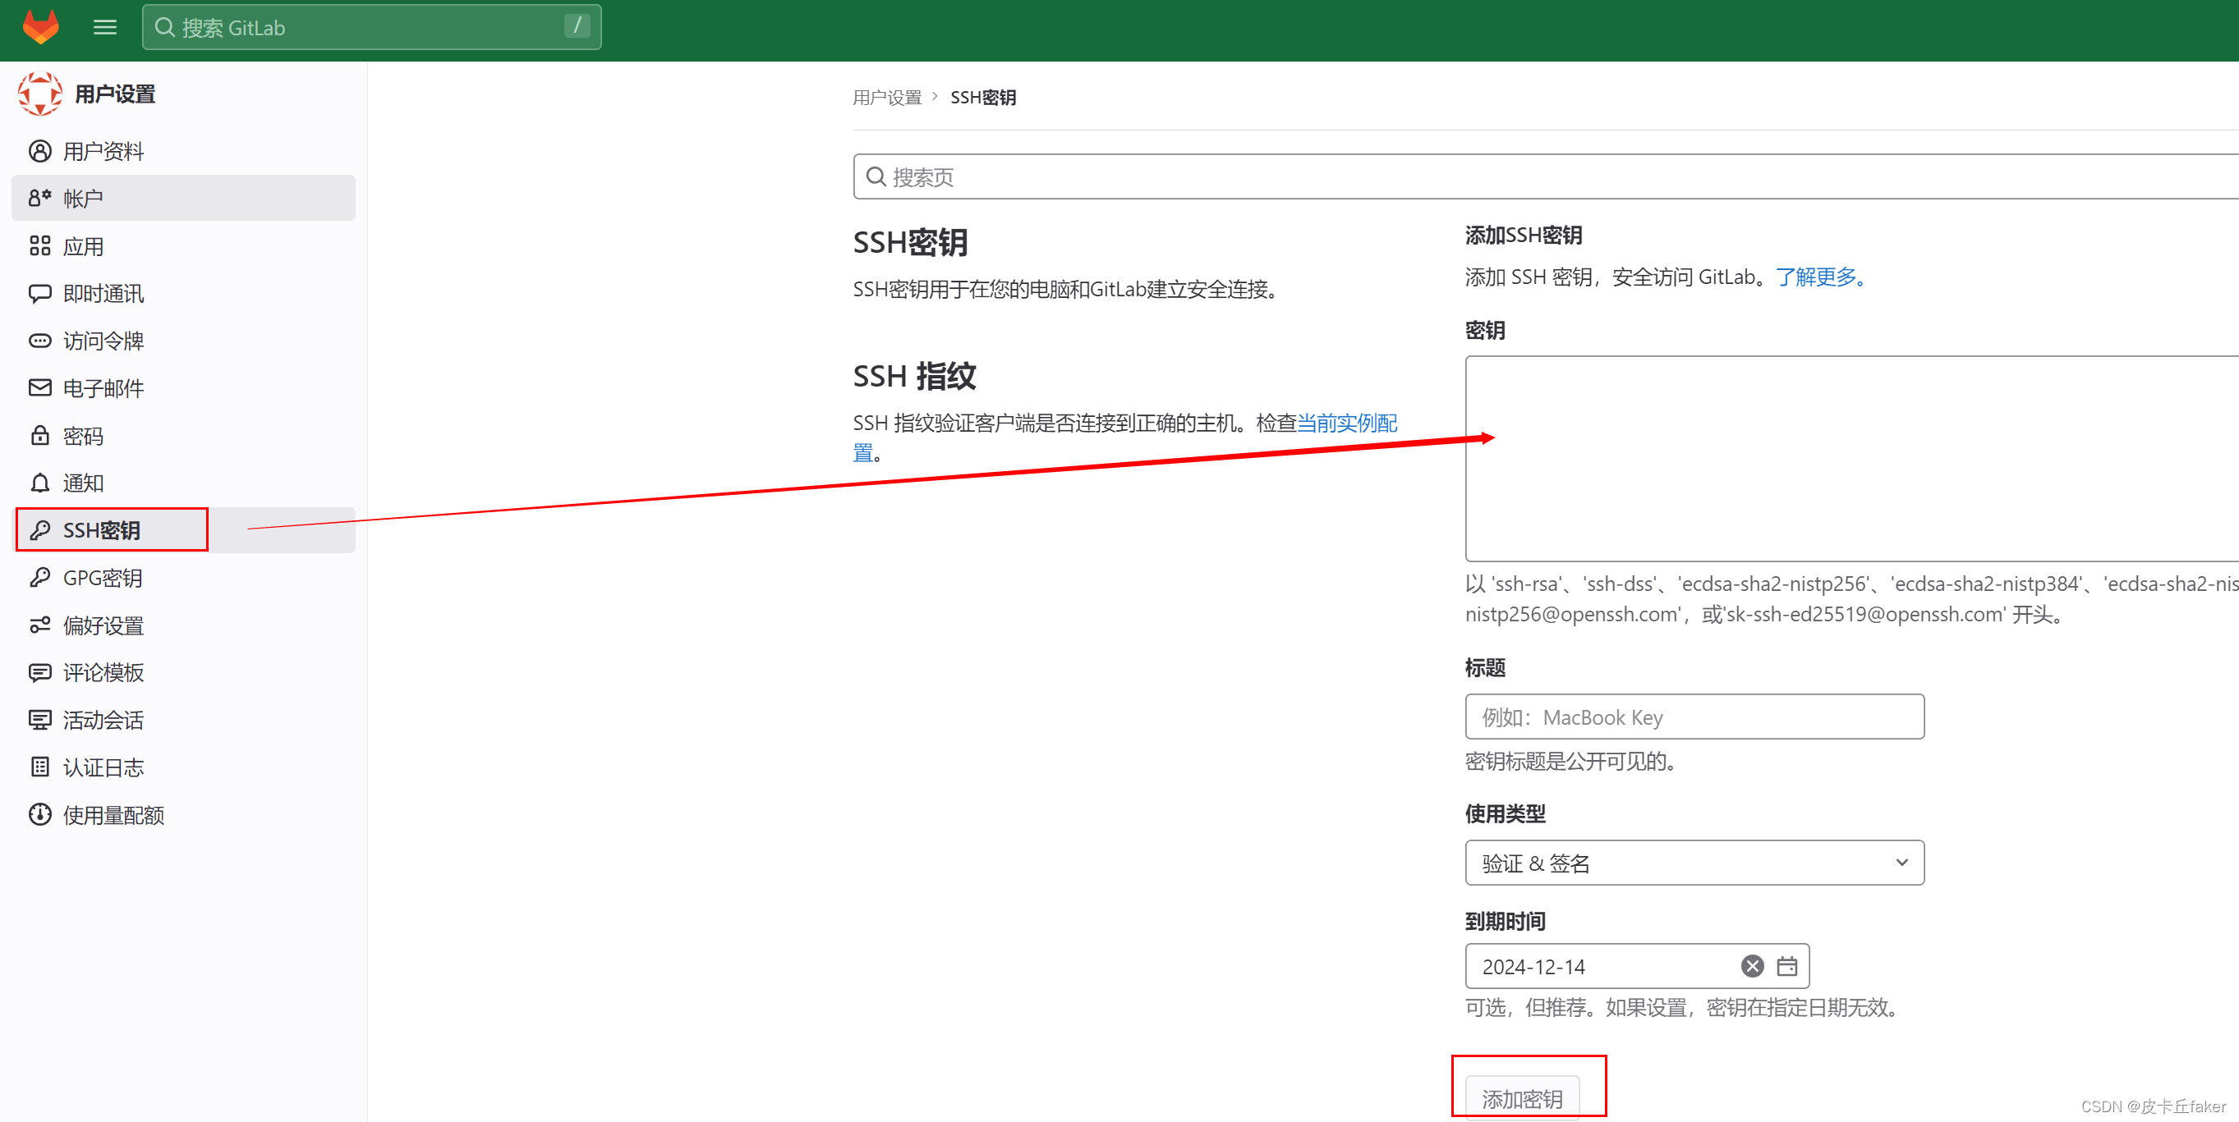Screen dimensions: 2239x1122
Task: Click the User Settings (用户设置) breadcrumb link
Action: pyautogui.click(x=886, y=98)
